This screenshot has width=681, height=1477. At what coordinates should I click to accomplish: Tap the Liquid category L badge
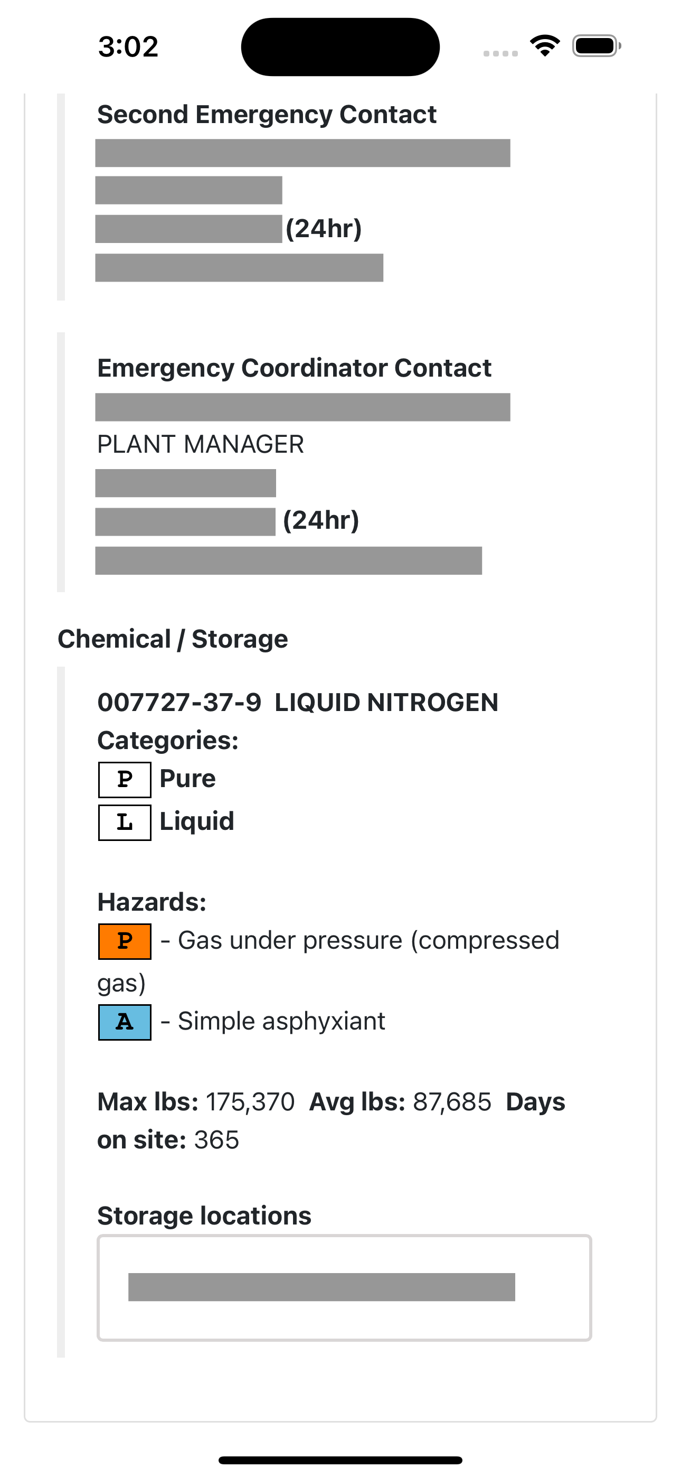(125, 822)
